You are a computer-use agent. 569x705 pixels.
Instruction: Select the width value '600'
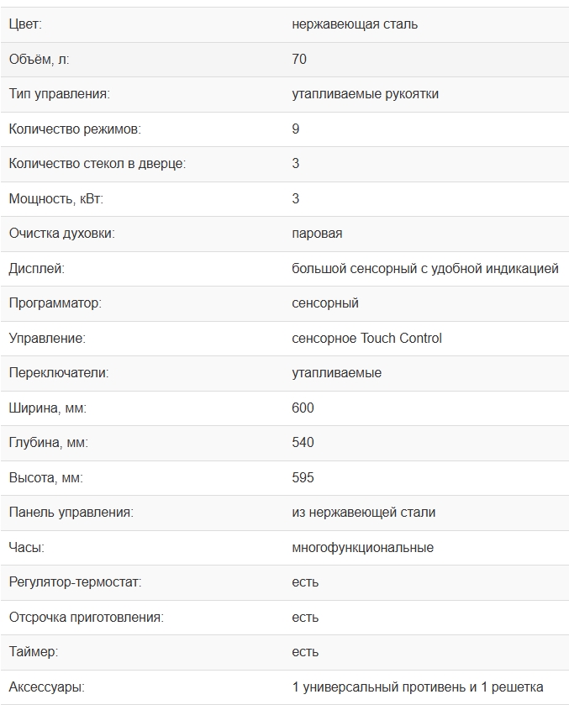pyautogui.click(x=303, y=408)
